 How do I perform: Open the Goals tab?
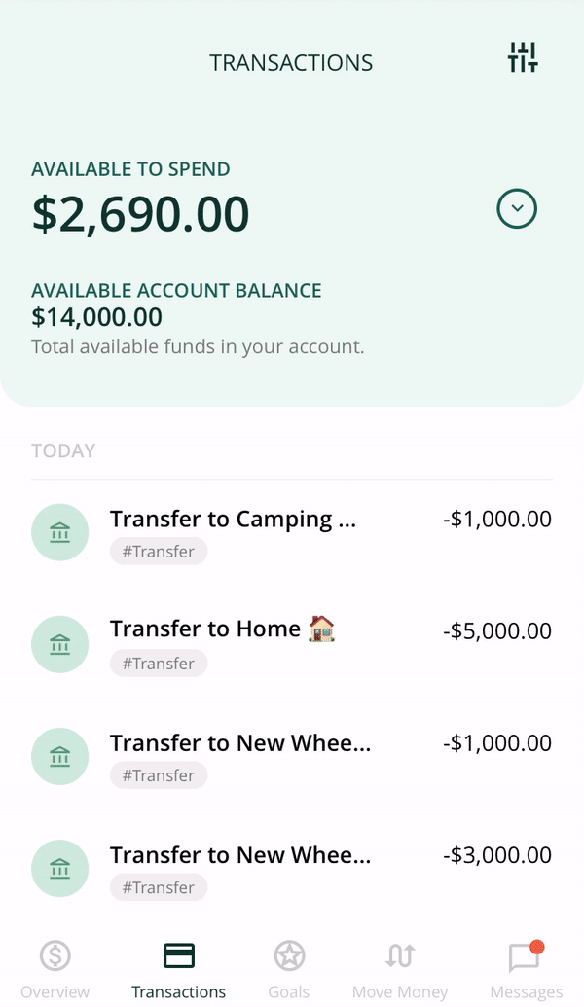[x=289, y=970]
